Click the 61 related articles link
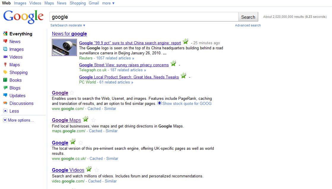 [116, 82]
